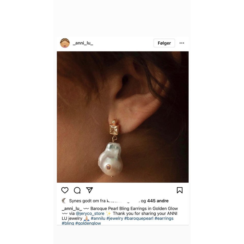Save the post with the bookmark icon
Image resolution: width=244 pixels, height=244 pixels.
(180, 190)
